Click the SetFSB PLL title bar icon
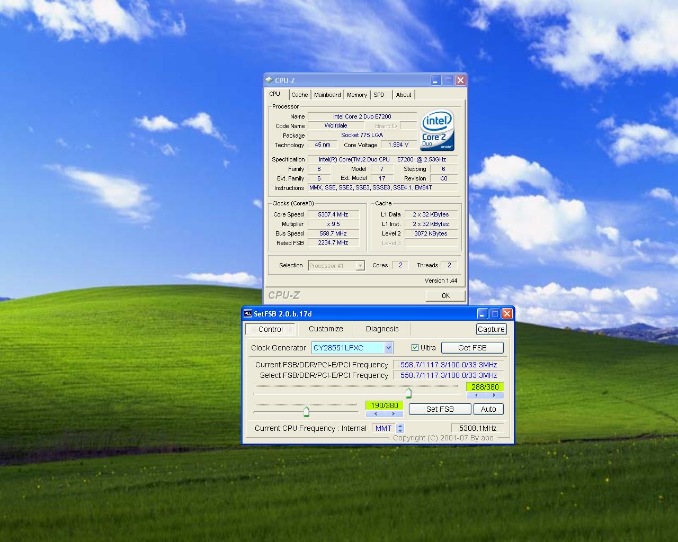The height and width of the screenshot is (542, 678). point(247,314)
